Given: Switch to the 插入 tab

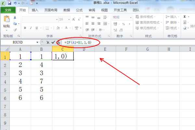Looking at the screenshot, I should pos(35,10).
